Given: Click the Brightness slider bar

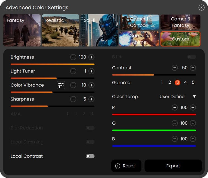Looking at the screenshot, I should (53, 64).
